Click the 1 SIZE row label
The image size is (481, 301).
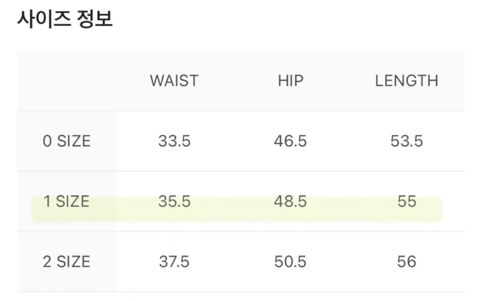point(67,202)
